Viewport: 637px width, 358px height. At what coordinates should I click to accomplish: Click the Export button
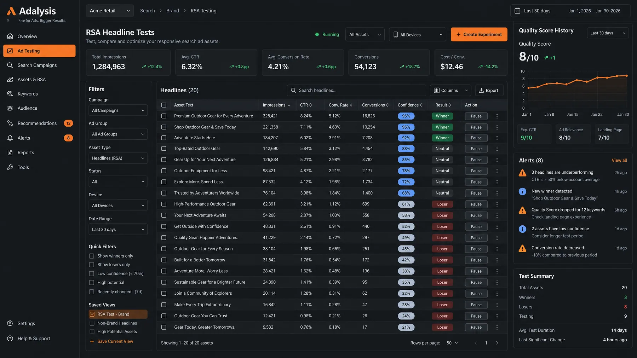(489, 91)
